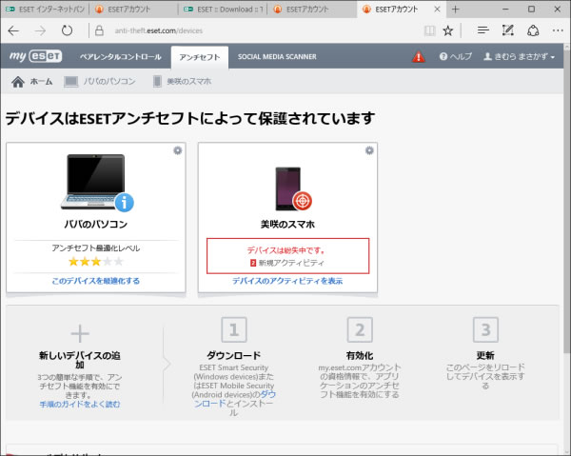Click 新しいデバイスの追加 heading
This screenshot has height=456, width=571.
80,360
